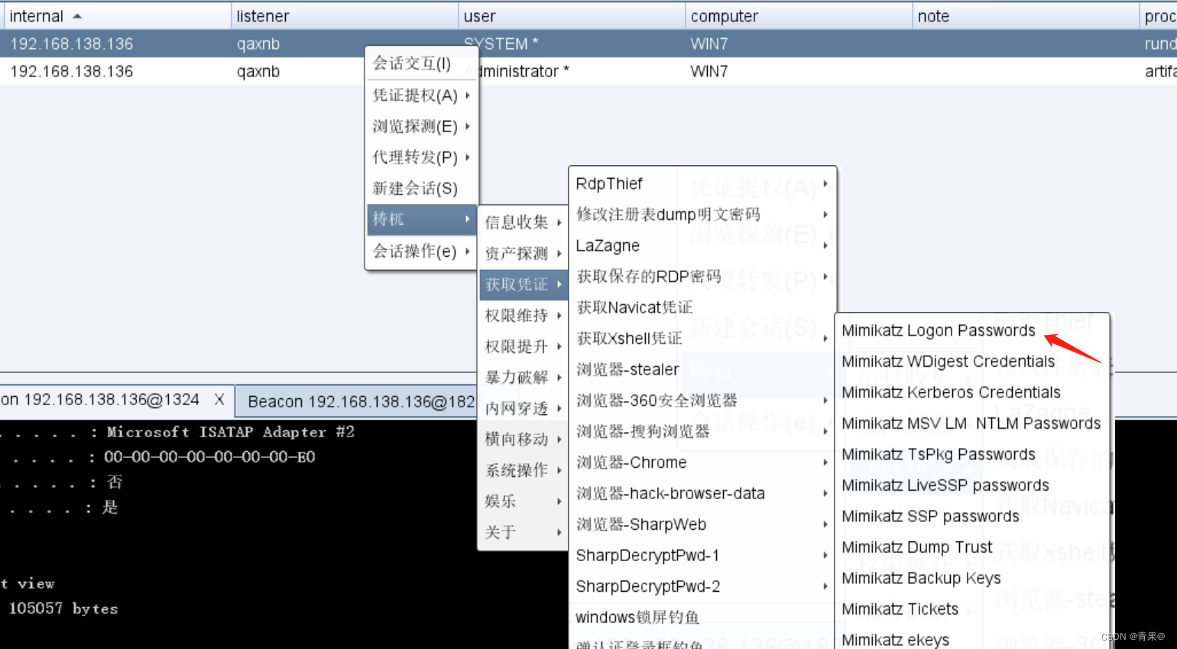Open 内网穿透 submenu
This screenshot has width=1177, height=649.
(523, 408)
